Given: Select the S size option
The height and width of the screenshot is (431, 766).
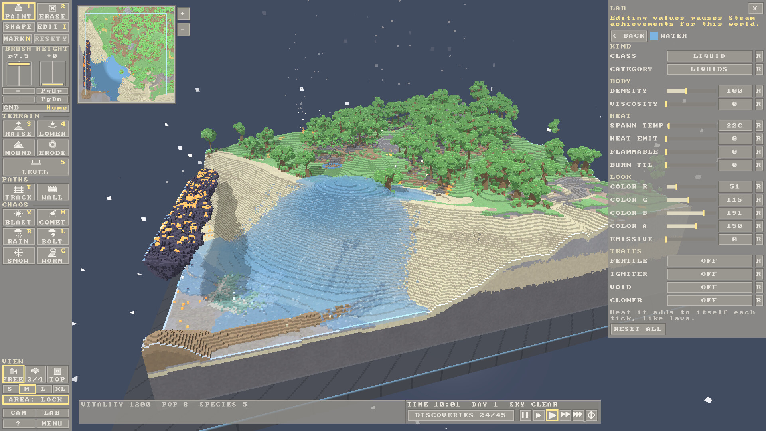Looking at the screenshot, I should pos(10,389).
